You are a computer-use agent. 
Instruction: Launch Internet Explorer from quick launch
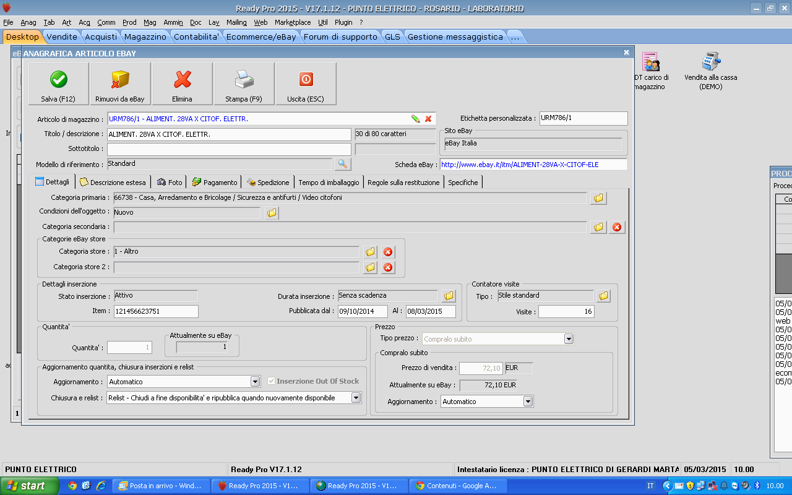point(101,486)
